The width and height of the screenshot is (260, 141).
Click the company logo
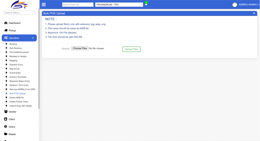click(x=19, y=5)
